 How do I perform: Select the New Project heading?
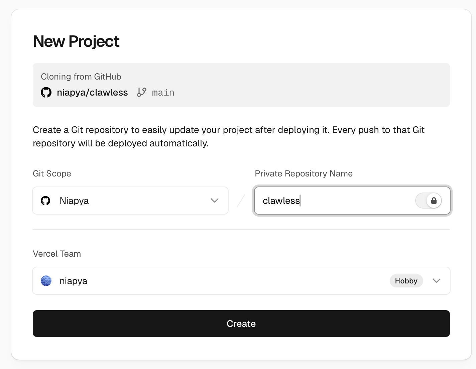click(x=76, y=41)
